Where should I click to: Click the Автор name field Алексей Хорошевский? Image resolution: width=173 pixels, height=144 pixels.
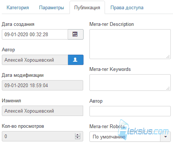[x=35, y=60]
